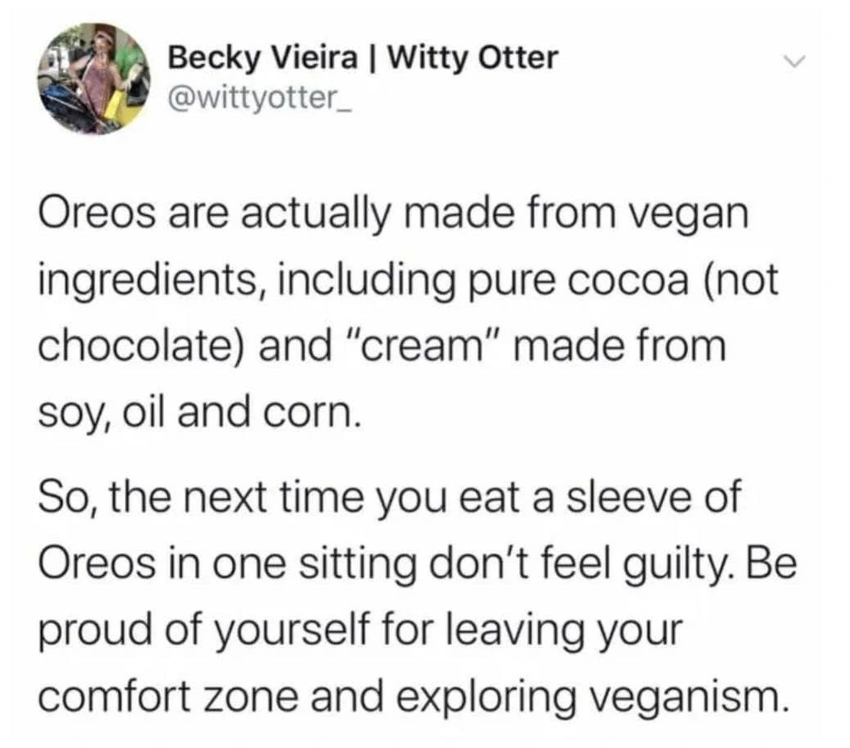This screenshot has width=850, height=748.
Task: Click the word "chocolate)" in parentheses
Action: [143, 345]
